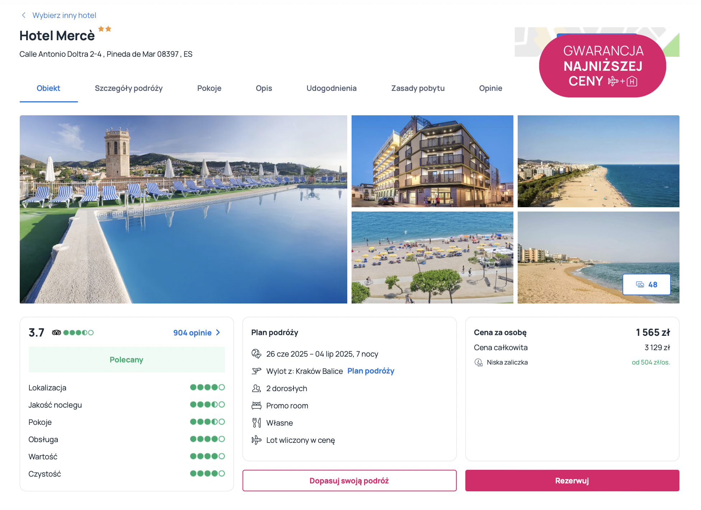Viewport: 701px width, 510px height.
Task: Click the 3.7 rating score
Action: (x=37, y=333)
